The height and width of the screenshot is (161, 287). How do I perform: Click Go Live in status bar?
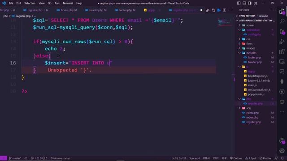[236, 158]
